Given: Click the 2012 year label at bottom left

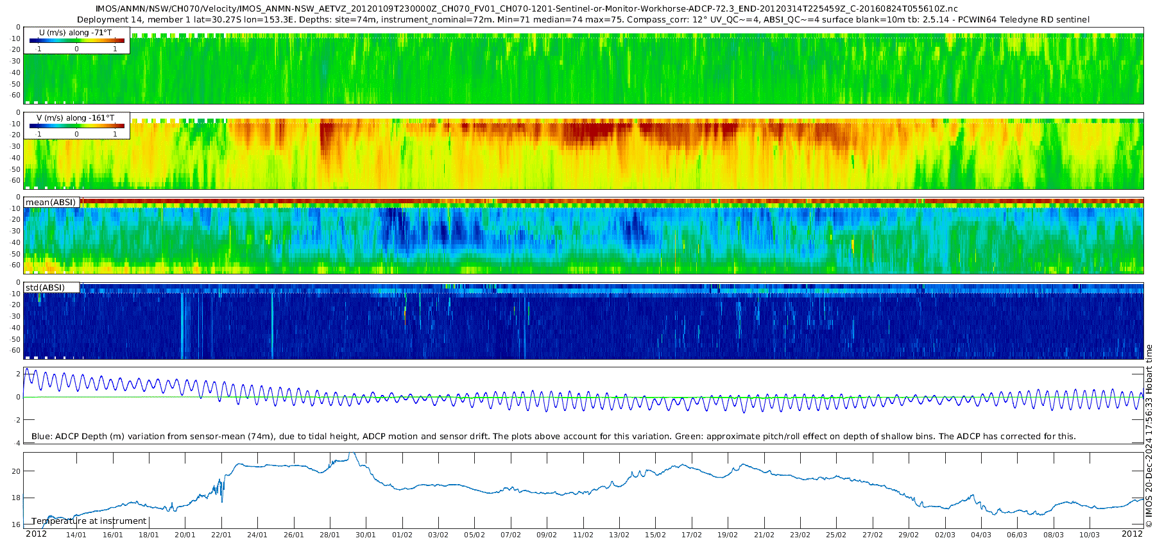Looking at the screenshot, I should (x=36, y=533).
